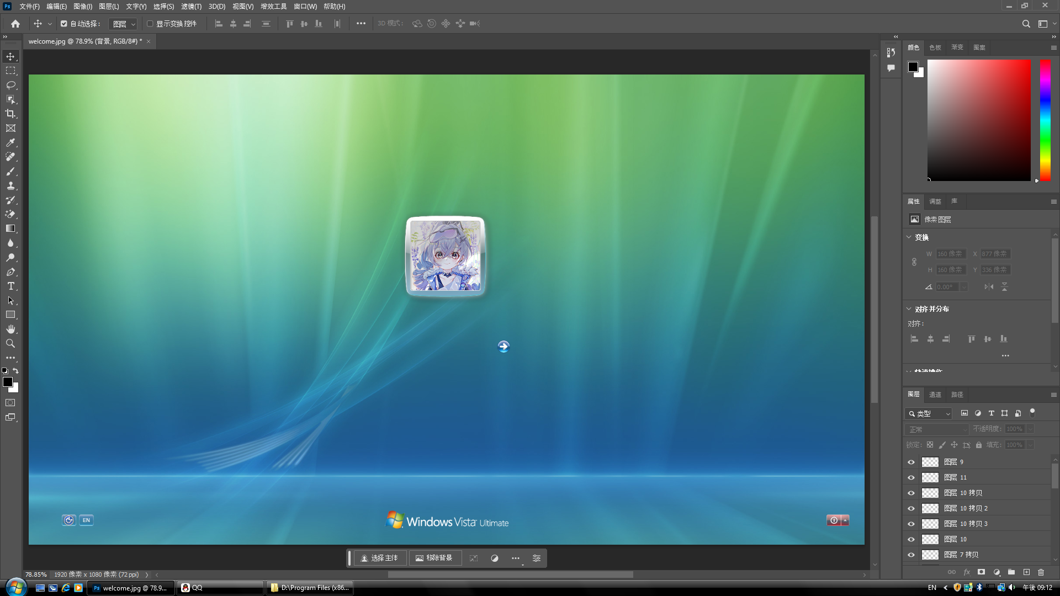
Task: Switch to the 通道 tab
Action: pos(935,395)
